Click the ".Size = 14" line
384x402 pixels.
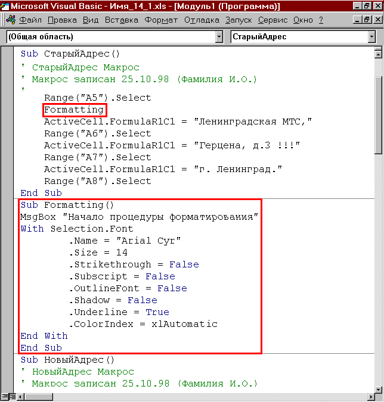tap(98, 253)
